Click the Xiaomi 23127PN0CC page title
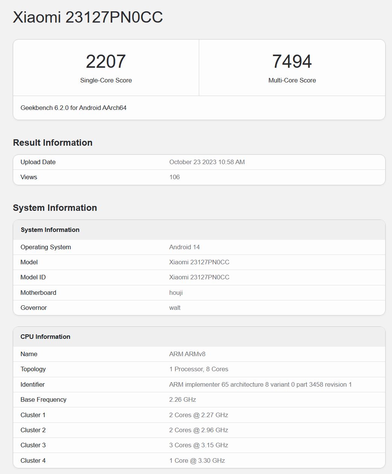This screenshot has height=474, width=392. [88, 17]
